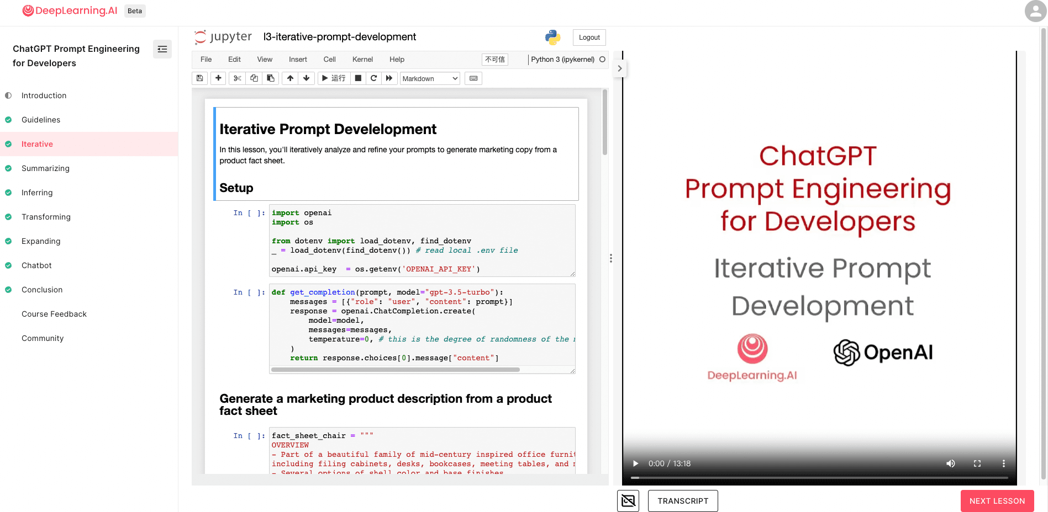The image size is (1048, 512).
Task: Click the DeepLearning.AI logo in header
Action: click(70, 10)
